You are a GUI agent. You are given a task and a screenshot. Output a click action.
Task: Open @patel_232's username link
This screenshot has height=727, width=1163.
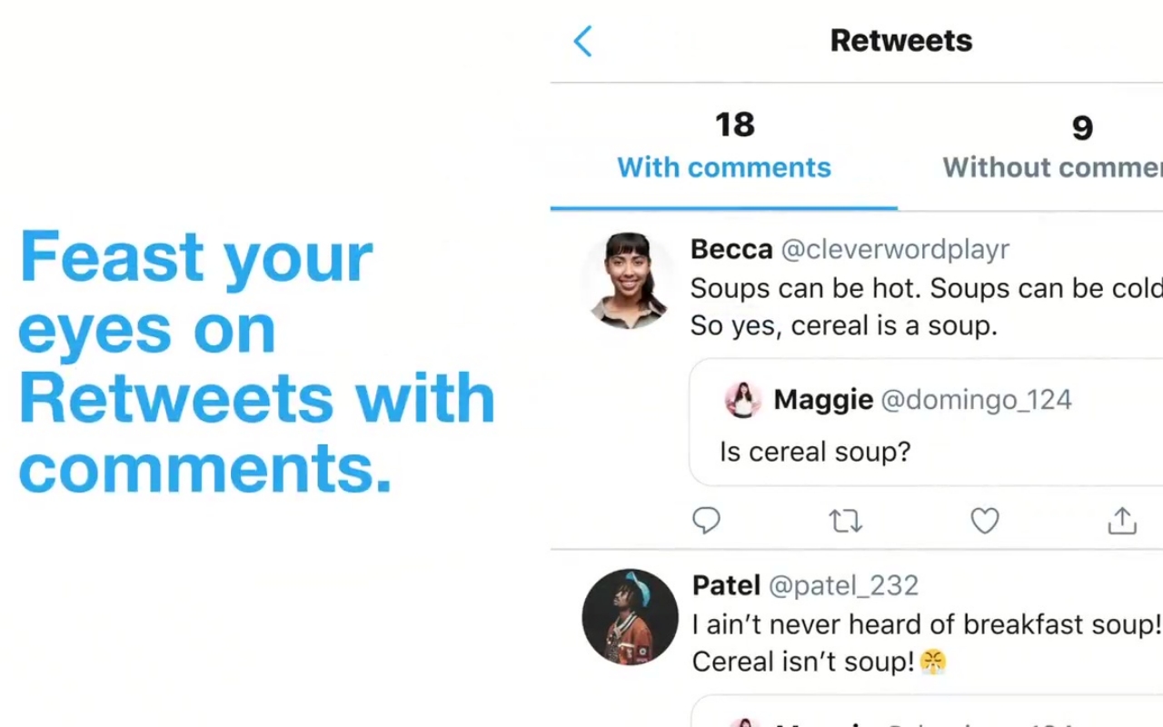coord(843,585)
